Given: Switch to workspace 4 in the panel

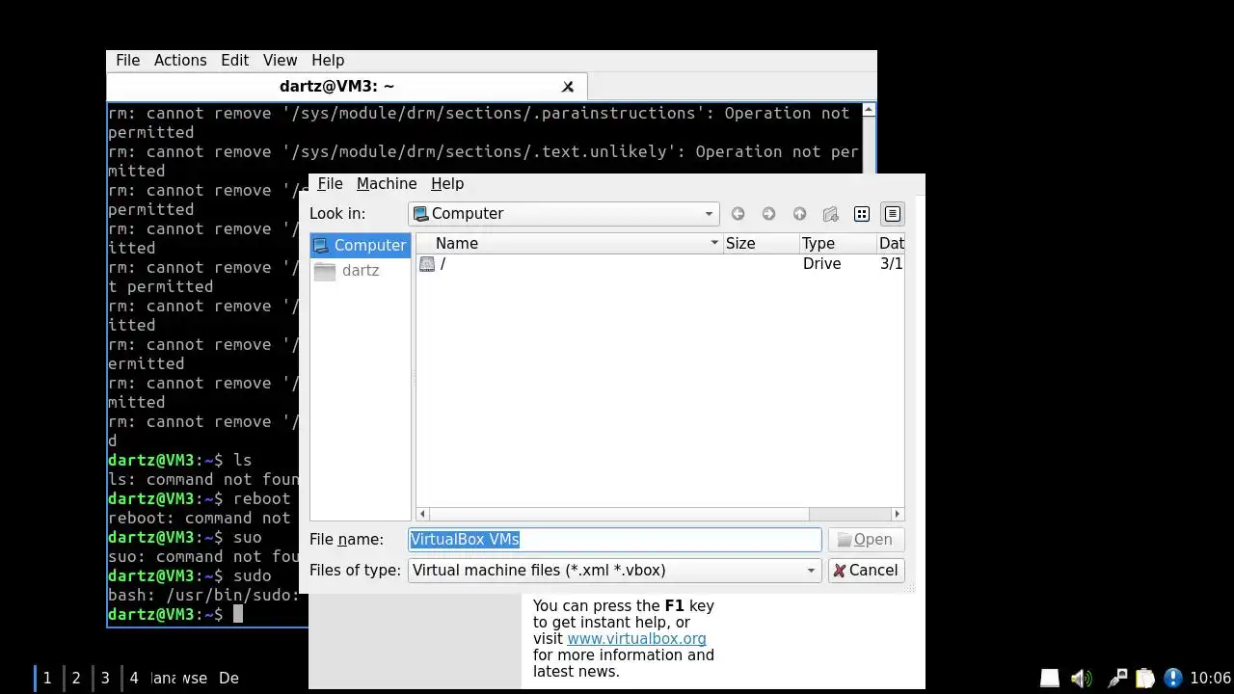Looking at the screenshot, I should (134, 679).
